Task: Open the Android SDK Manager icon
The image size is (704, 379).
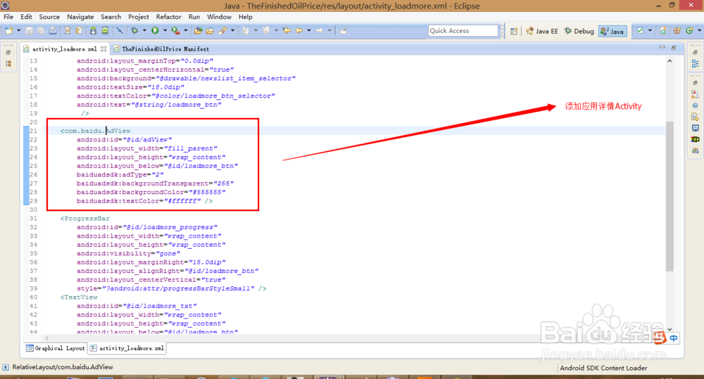Action: click(x=93, y=30)
